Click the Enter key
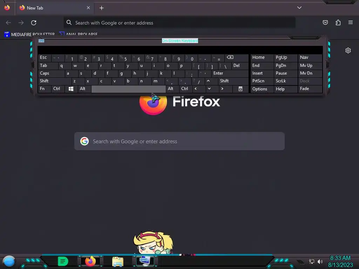 tap(230, 73)
